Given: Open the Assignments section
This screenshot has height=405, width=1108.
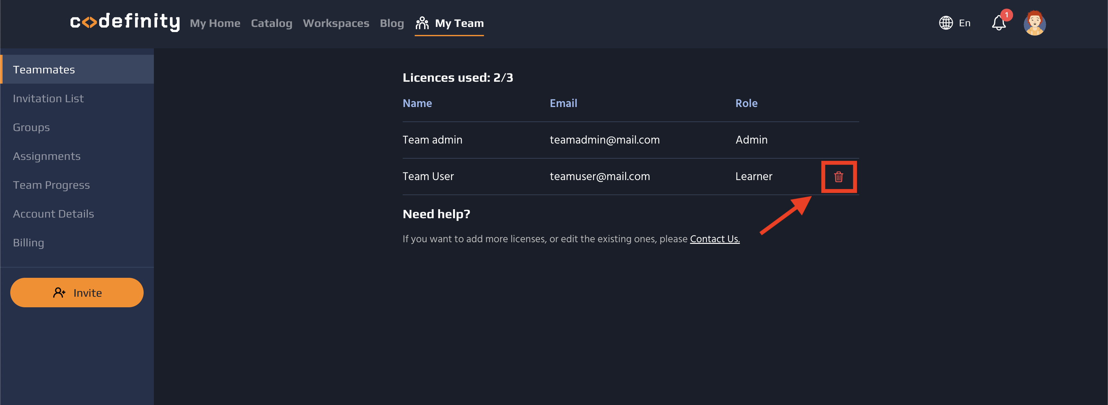Looking at the screenshot, I should tap(47, 156).
